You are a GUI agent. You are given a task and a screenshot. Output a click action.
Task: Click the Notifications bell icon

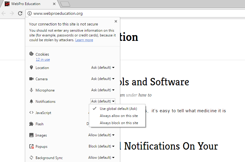coord(31,101)
